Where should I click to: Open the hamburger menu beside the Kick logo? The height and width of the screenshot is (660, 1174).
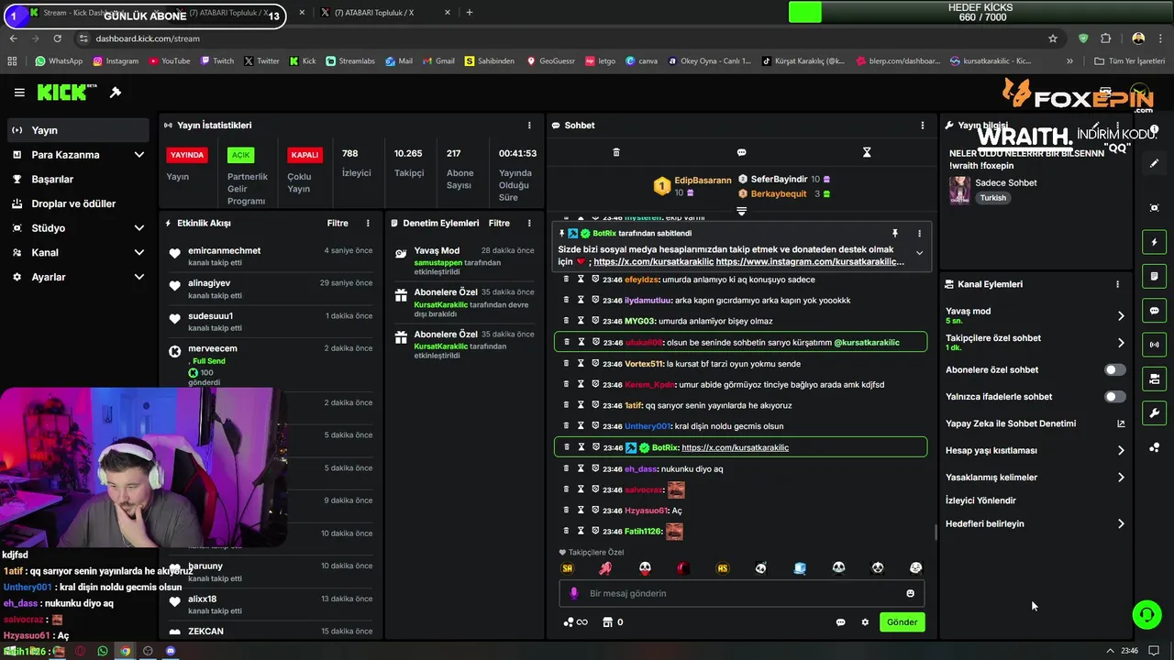coord(19,93)
